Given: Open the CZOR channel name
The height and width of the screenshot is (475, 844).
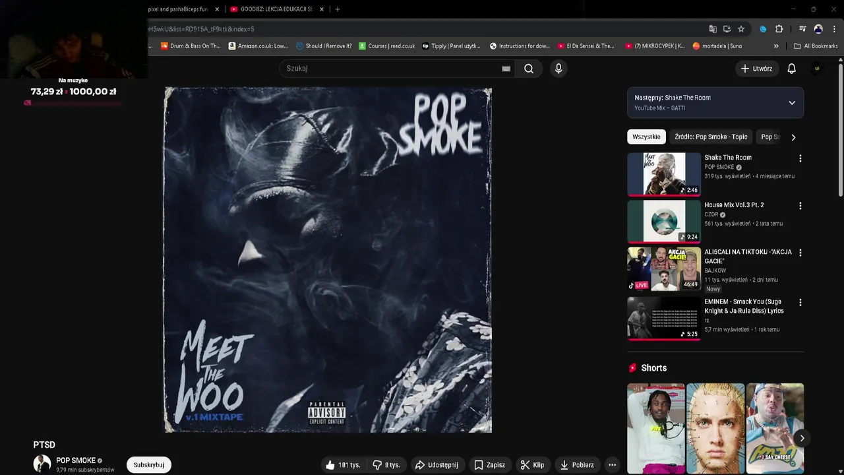Looking at the screenshot, I should (711, 214).
